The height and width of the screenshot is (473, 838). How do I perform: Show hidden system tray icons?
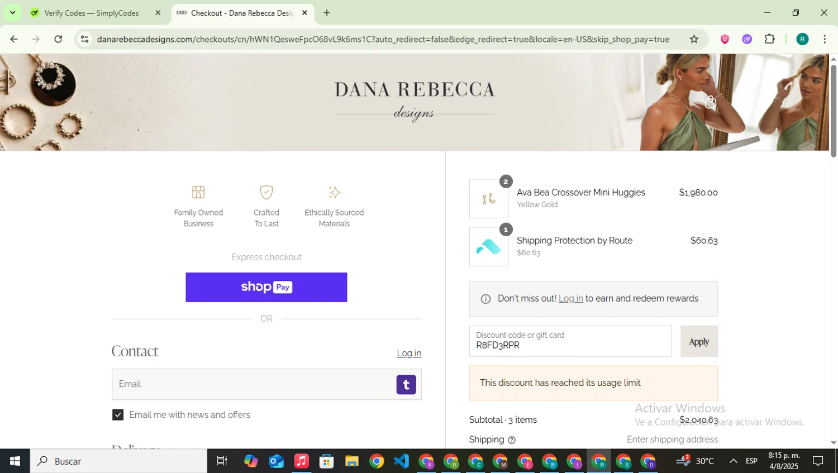coord(734,461)
